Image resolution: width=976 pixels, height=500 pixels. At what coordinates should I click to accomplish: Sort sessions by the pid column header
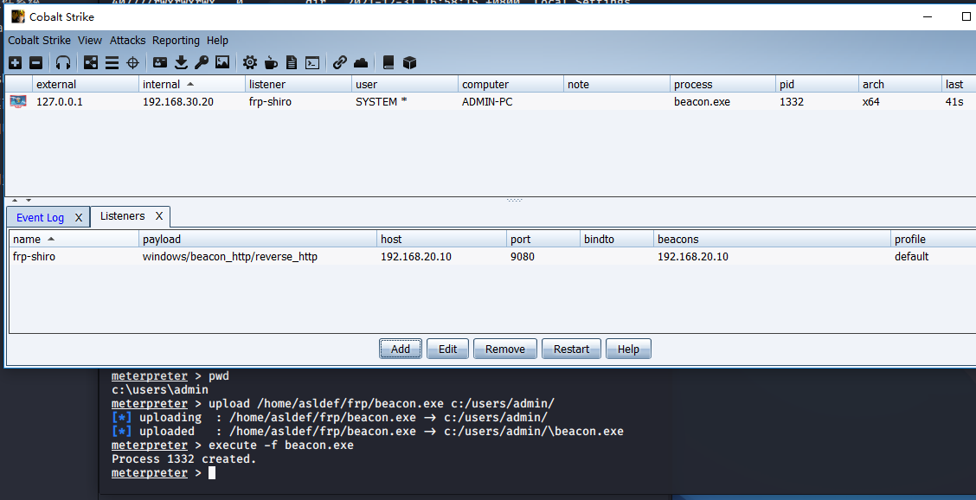point(818,84)
